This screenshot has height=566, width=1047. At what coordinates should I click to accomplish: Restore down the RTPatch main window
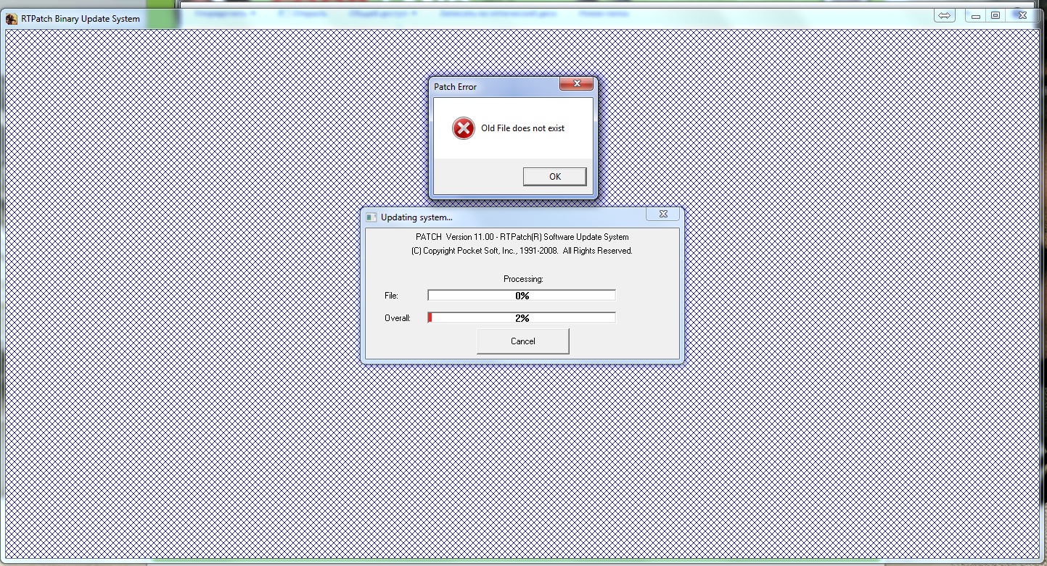[995, 15]
